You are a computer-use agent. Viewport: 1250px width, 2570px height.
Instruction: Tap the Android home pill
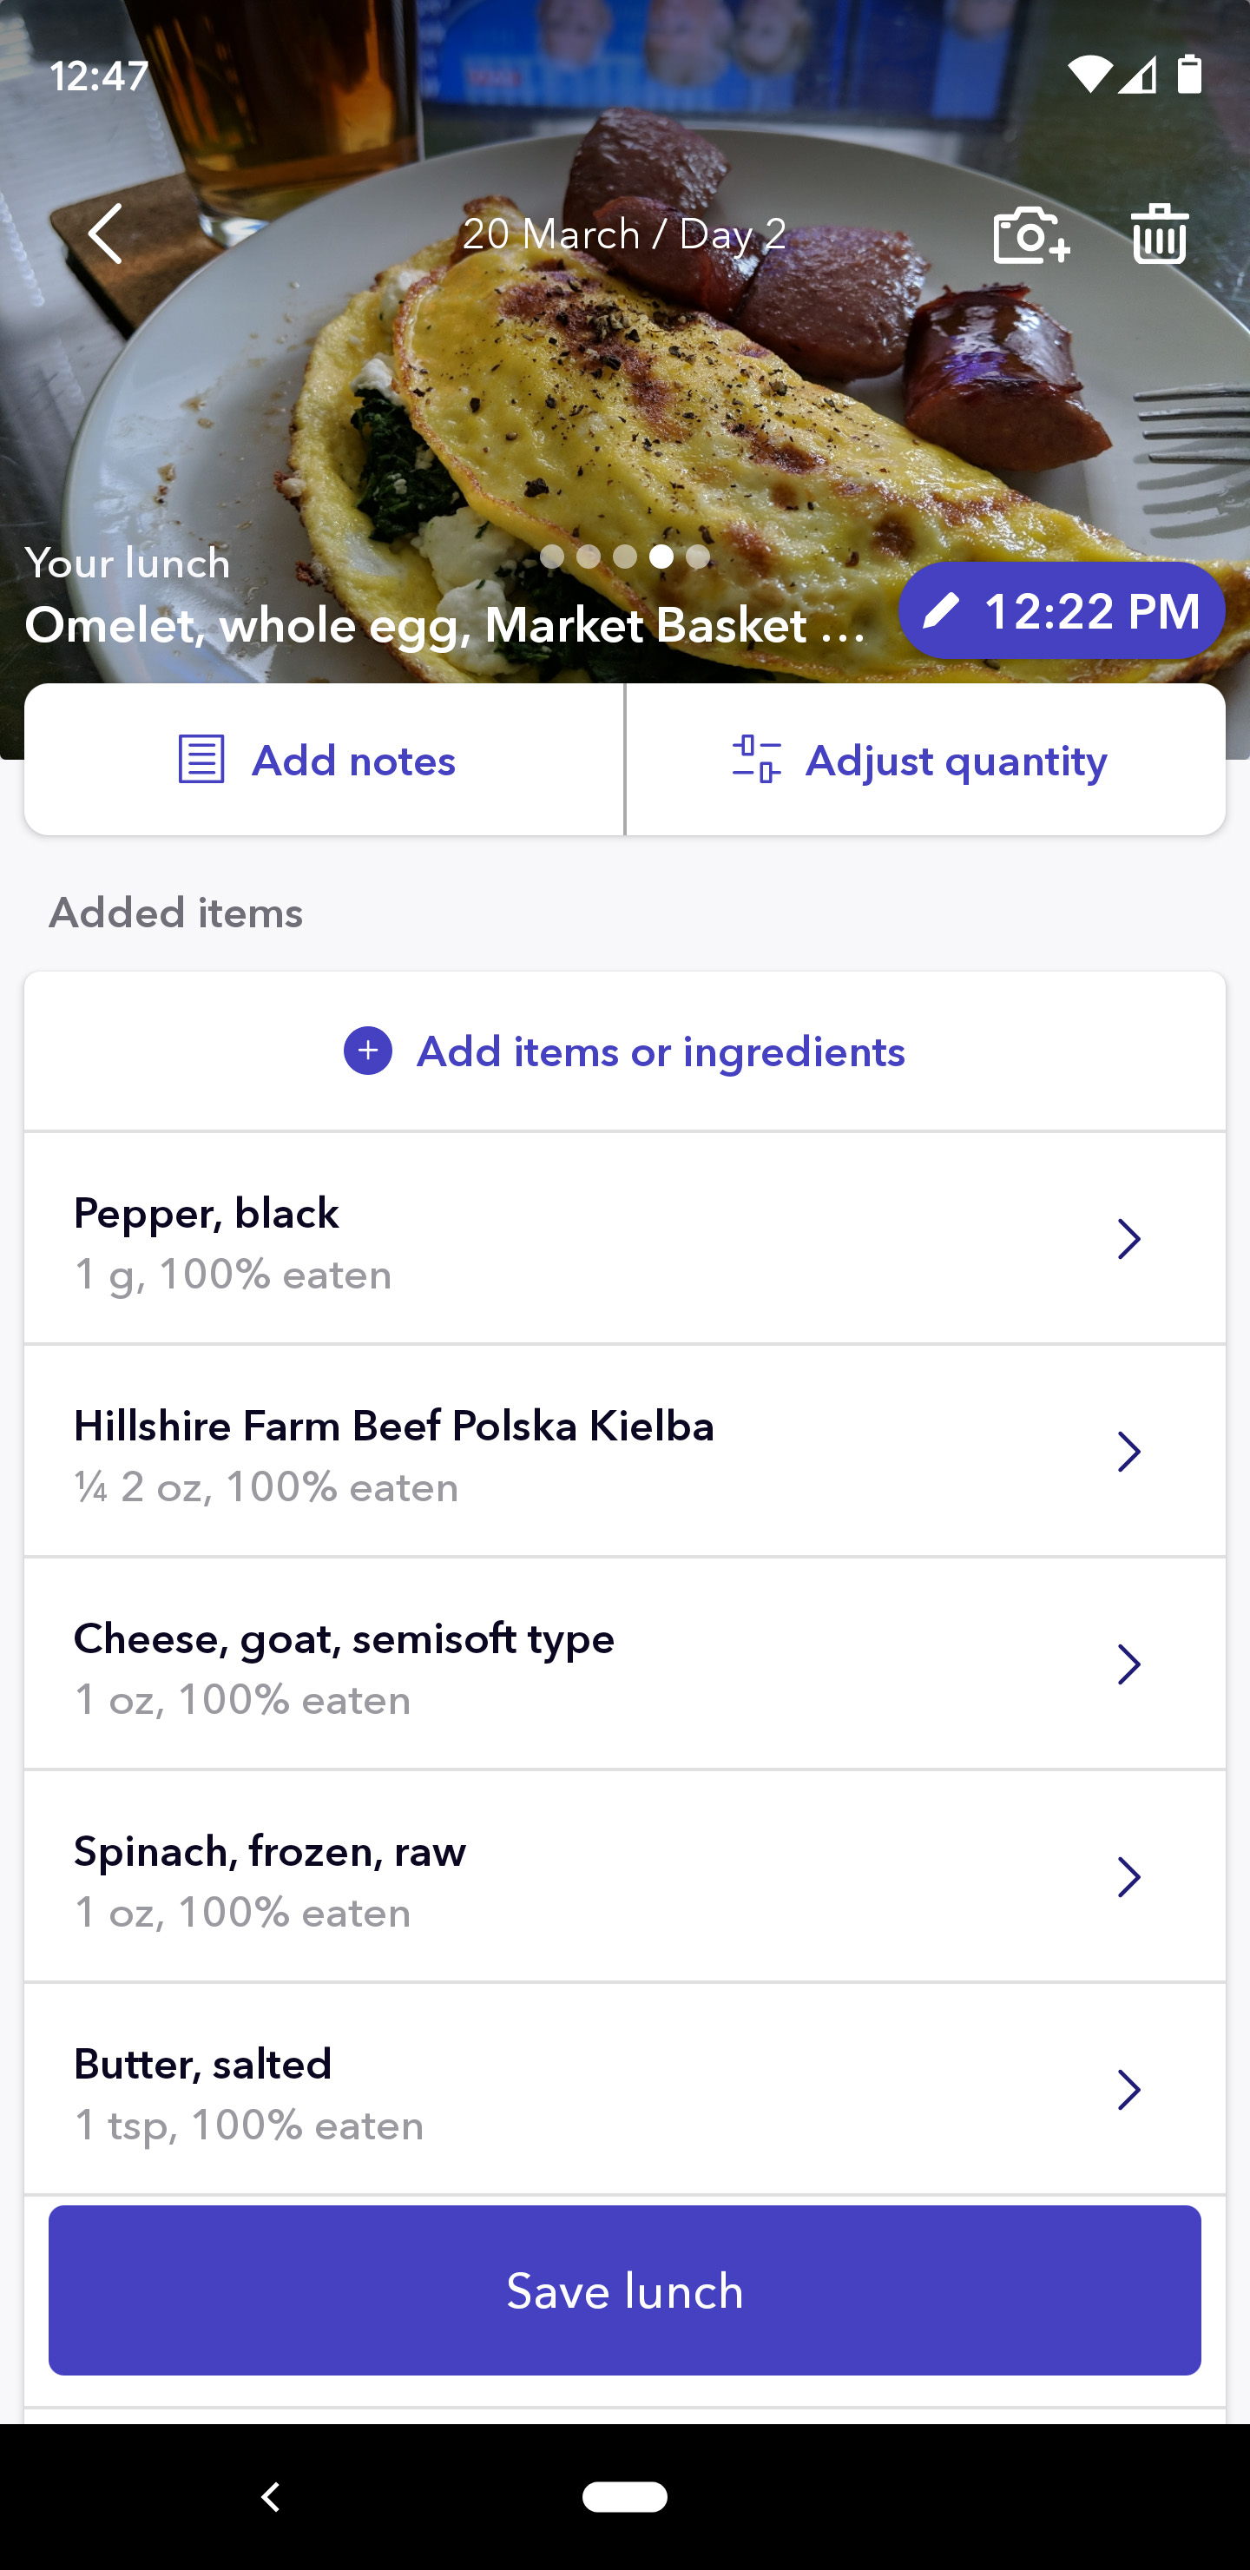[624, 2496]
